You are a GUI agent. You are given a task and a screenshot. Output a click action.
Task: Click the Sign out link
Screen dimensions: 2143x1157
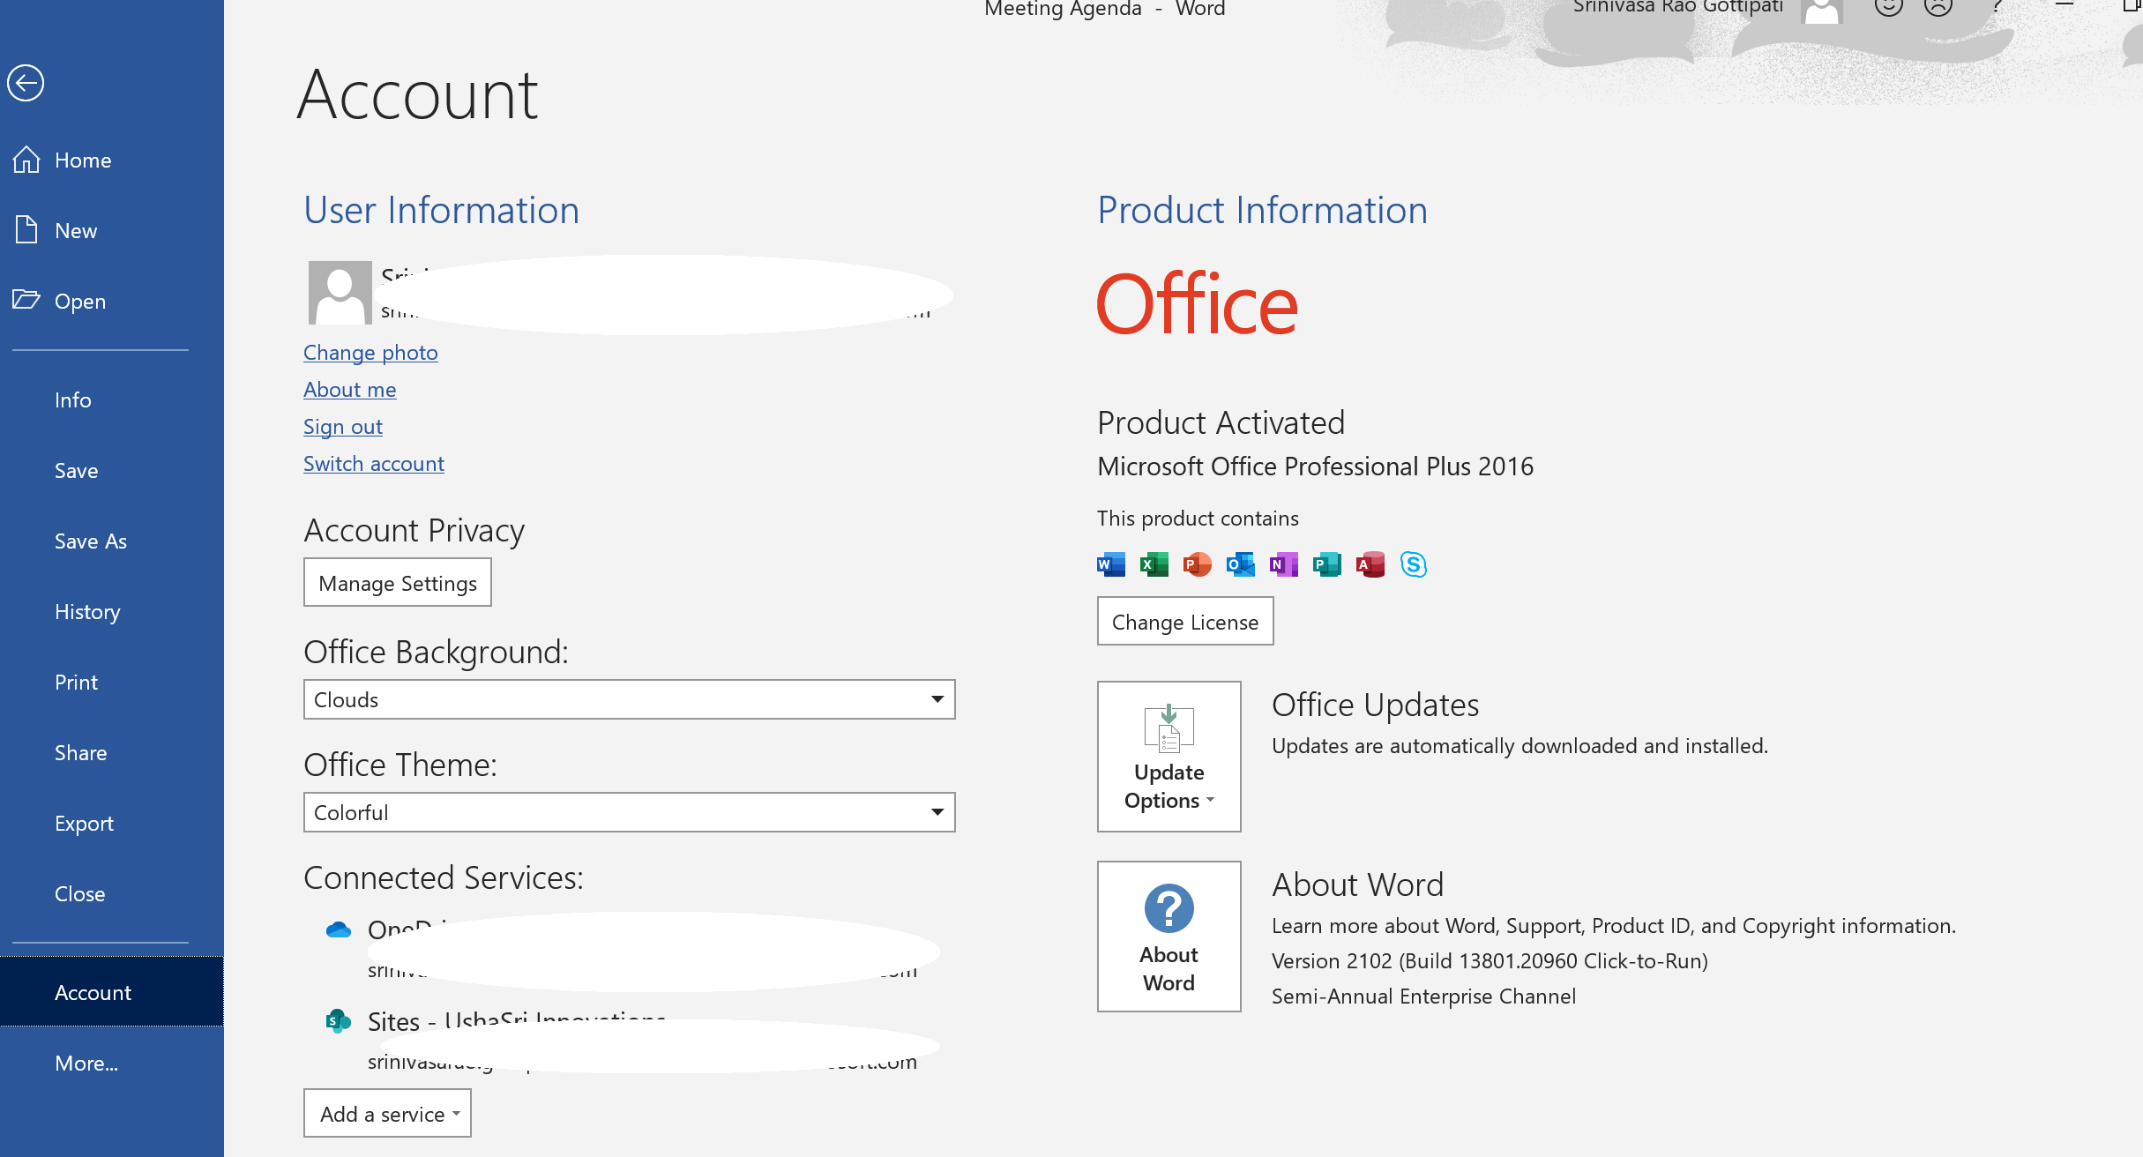[x=342, y=426]
